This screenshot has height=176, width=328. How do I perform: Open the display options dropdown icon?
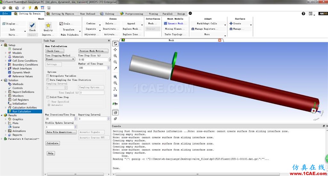point(115,104)
